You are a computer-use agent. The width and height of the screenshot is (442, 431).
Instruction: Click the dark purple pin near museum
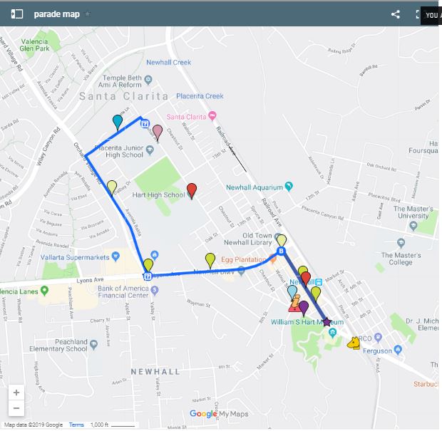(304, 308)
